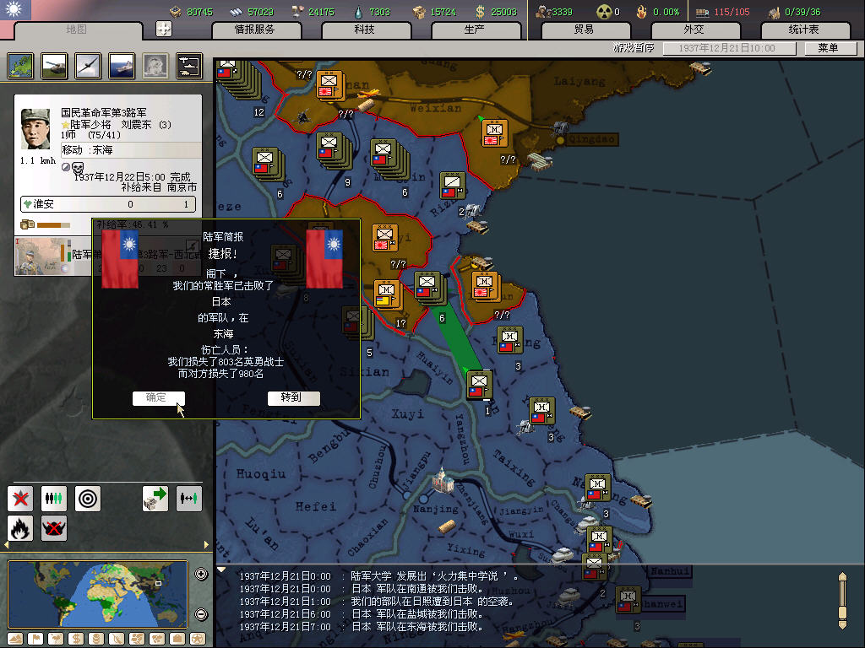Zoom in using minimap plus button

pyautogui.click(x=201, y=575)
